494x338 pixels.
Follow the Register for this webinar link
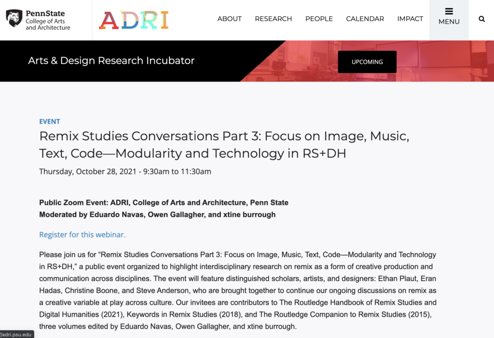(x=82, y=235)
